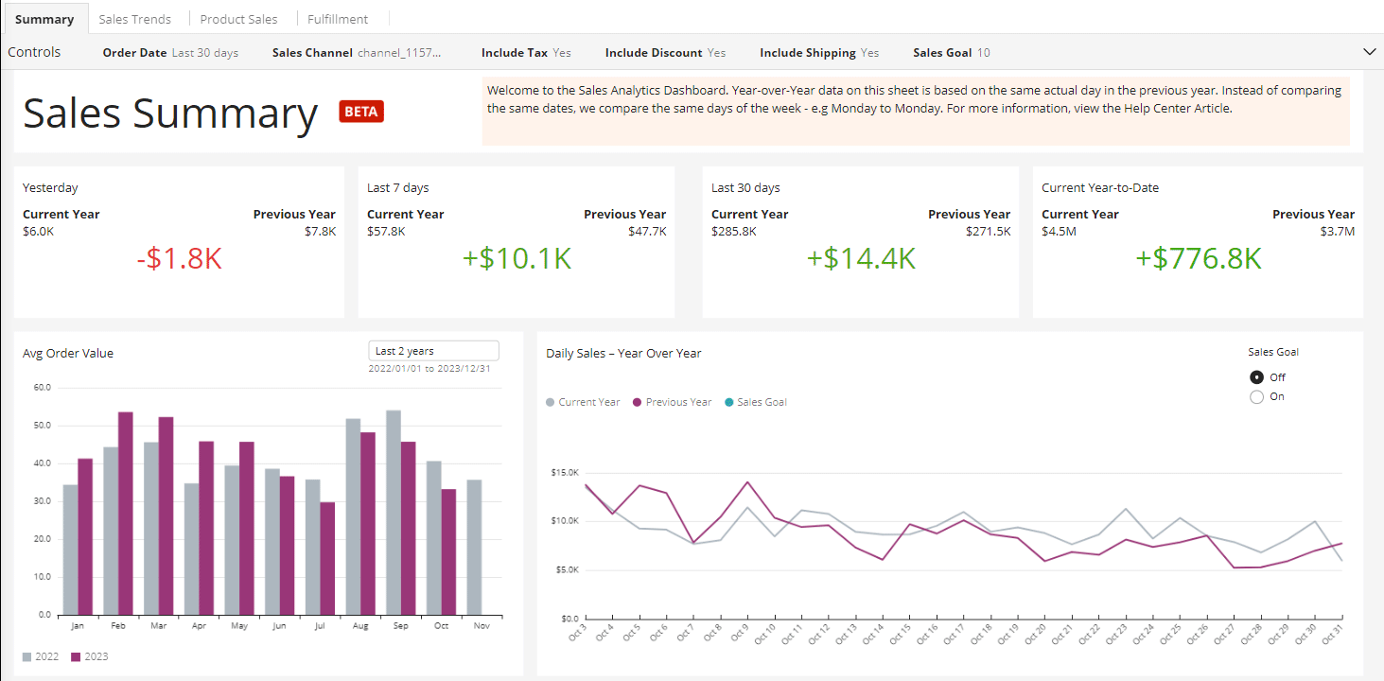This screenshot has height=681, width=1384.
Task: Toggle the Sales Goal legend item
Action: click(x=755, y=401)
